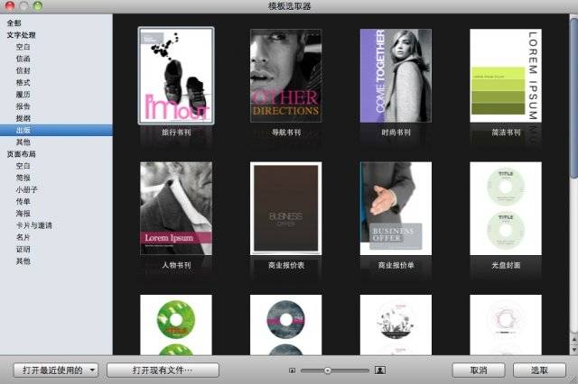
Task: Show all templates via 全部
Action: 14,23
